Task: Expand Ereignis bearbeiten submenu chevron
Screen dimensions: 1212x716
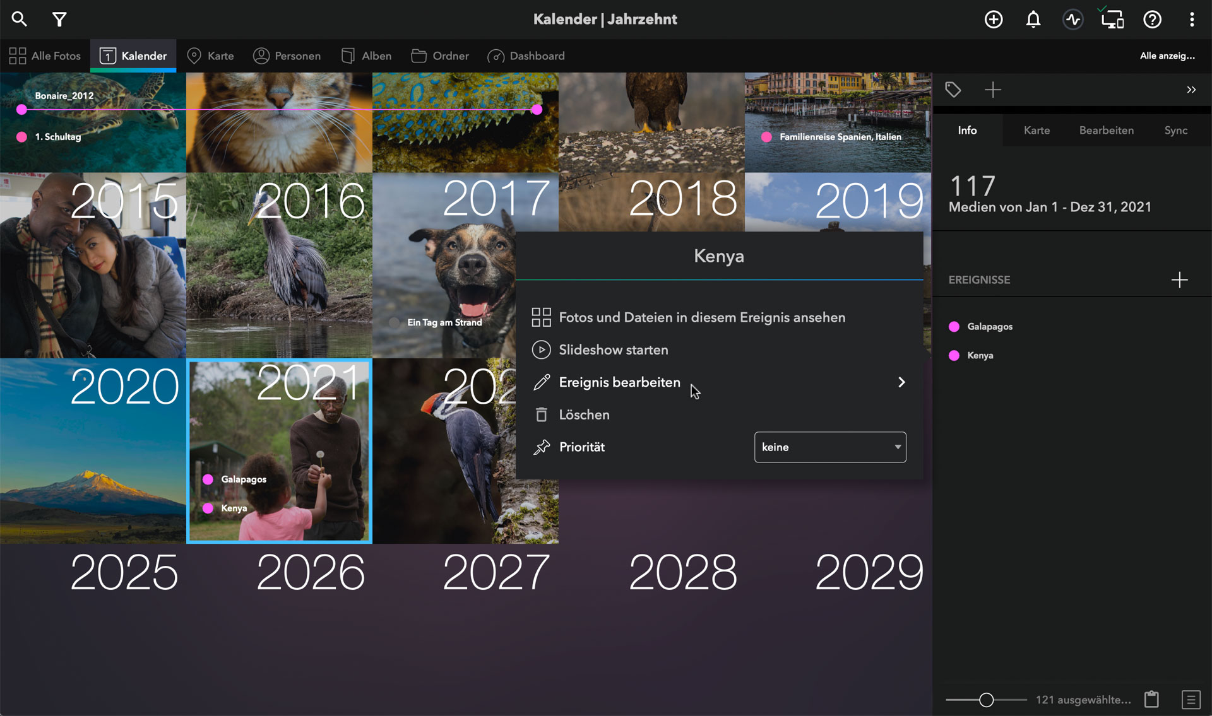Action: click(901, 382)
